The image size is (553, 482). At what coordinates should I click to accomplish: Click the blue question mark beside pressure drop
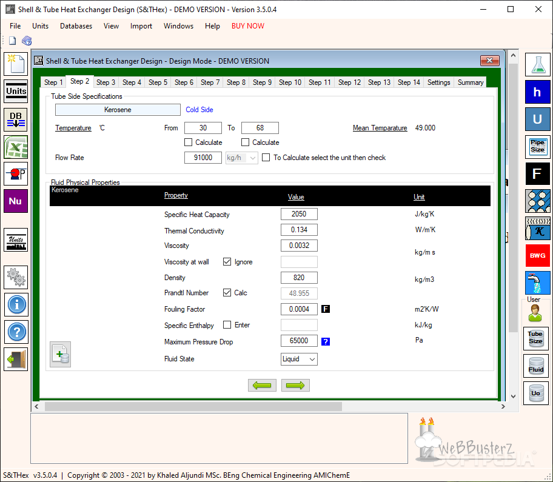click(x=326, y=341)
